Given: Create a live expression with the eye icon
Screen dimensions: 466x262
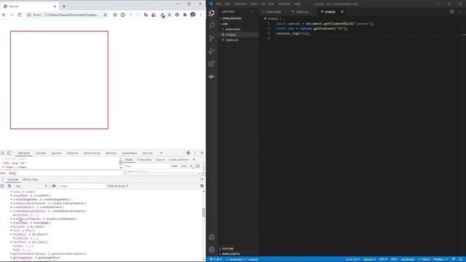Looking at the screenshot, I should pos(54,186).
